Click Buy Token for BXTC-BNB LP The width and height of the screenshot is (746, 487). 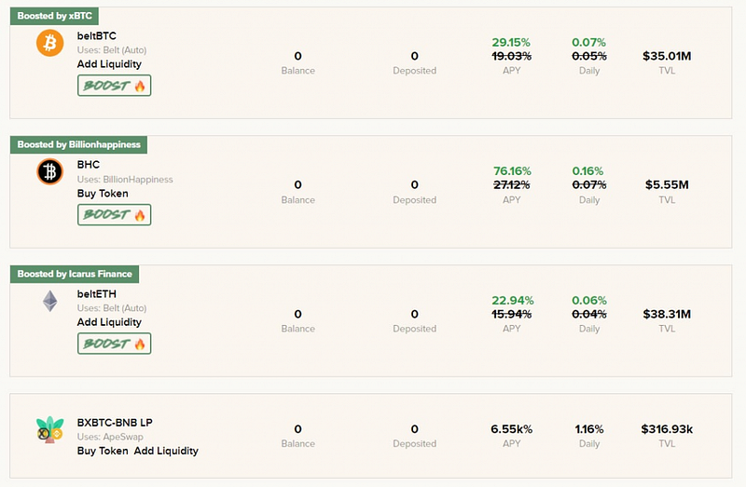click(x=103, y=451)
